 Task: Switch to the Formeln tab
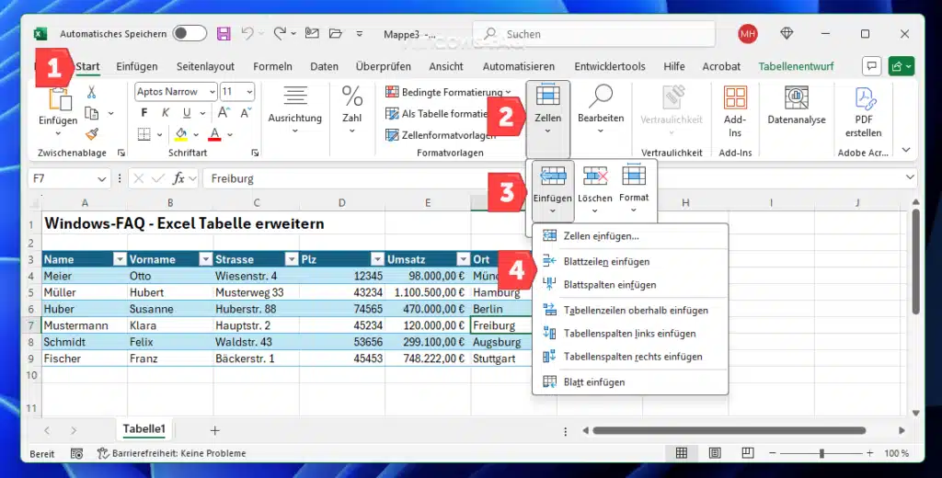tap(272, 67)
